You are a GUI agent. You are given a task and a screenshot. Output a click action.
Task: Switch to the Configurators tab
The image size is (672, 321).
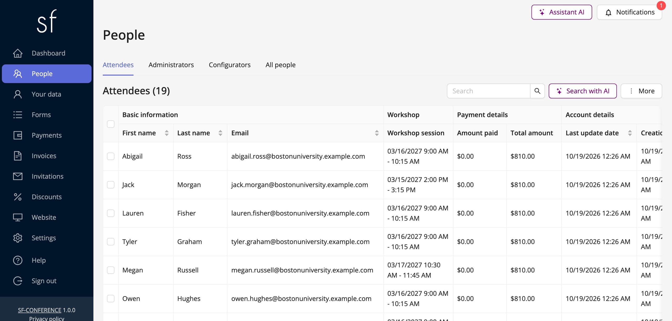point(230,65)
